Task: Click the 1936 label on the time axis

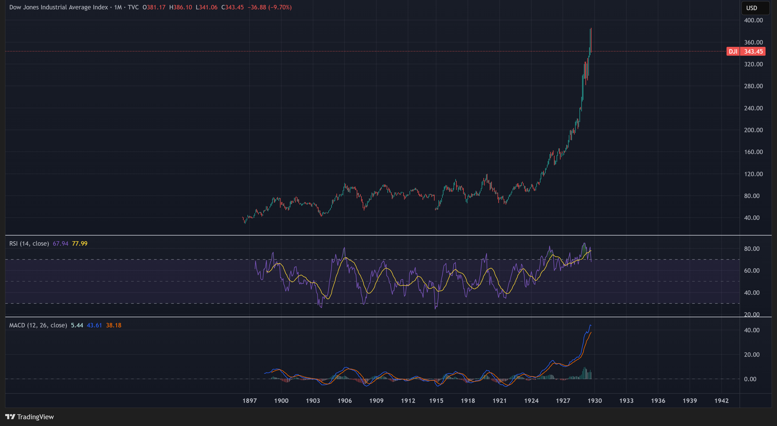Action: click(658, 401)
